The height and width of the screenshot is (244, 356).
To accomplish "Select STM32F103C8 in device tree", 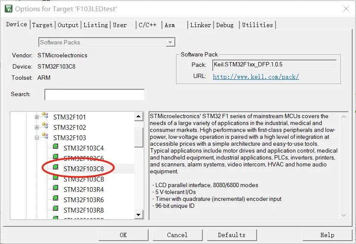I will click(x=84, y=169).
